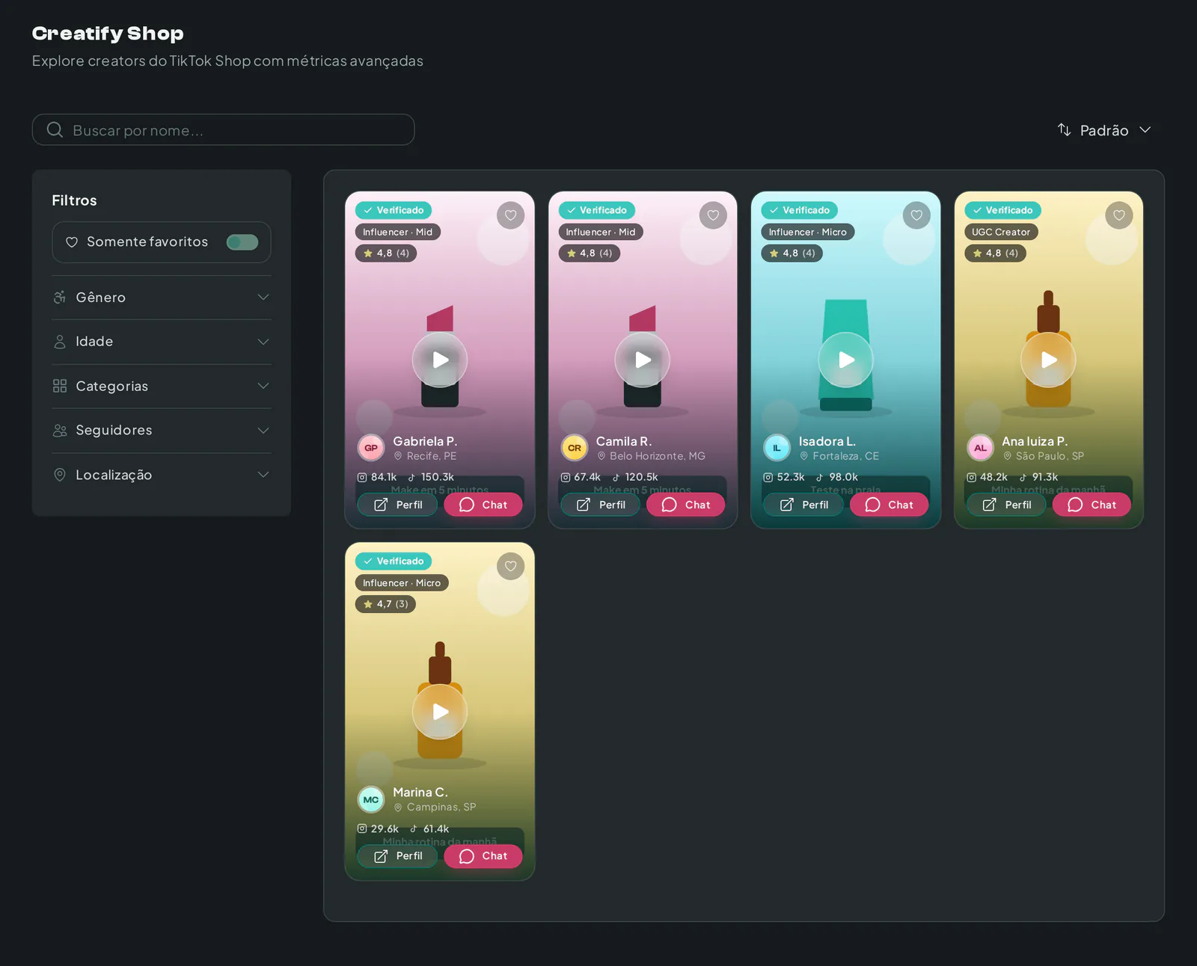Start Chat with Isadora L.
Screen dimensions: 1197x966
coord(890,505)
